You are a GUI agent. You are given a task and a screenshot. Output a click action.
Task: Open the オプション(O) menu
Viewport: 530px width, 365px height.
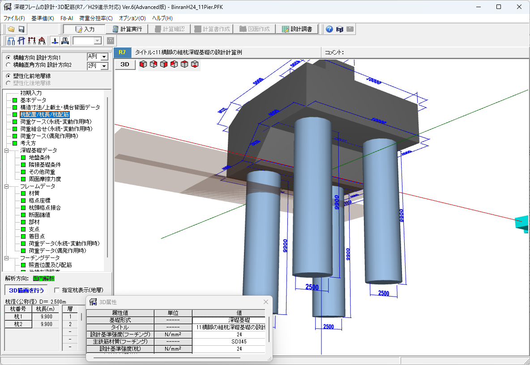tap(132, 18)
